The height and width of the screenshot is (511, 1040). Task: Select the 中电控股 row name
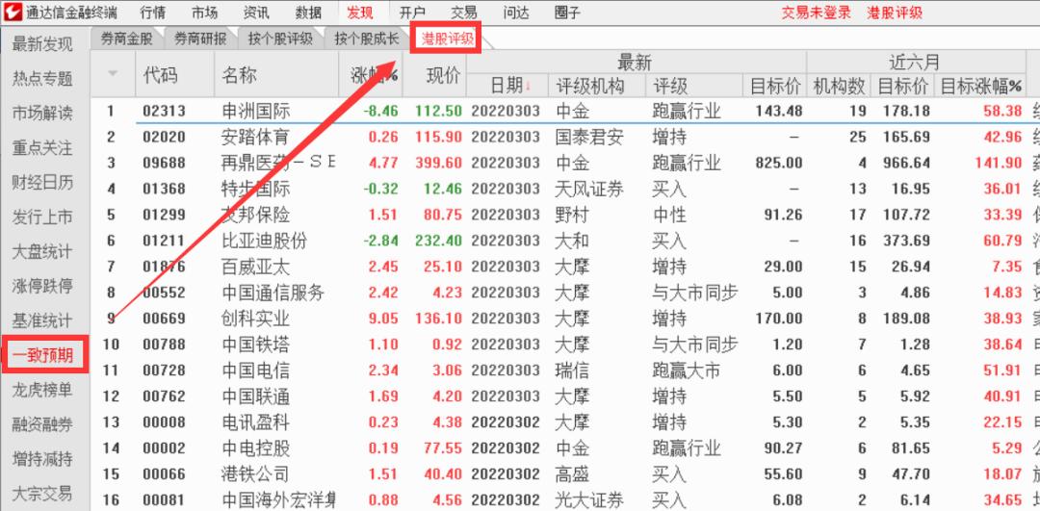pos(255,448)
